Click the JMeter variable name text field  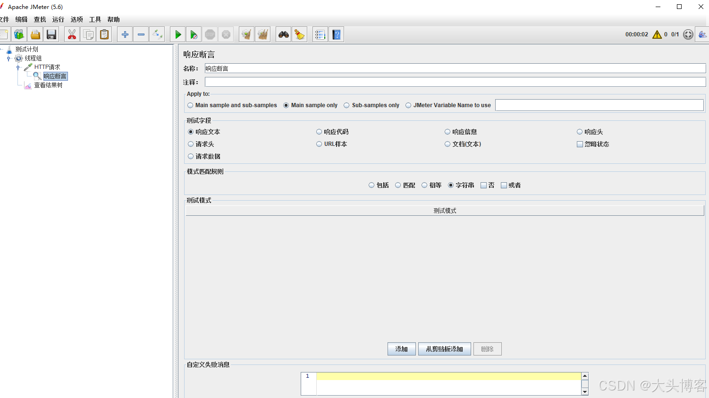pos(599,105)
